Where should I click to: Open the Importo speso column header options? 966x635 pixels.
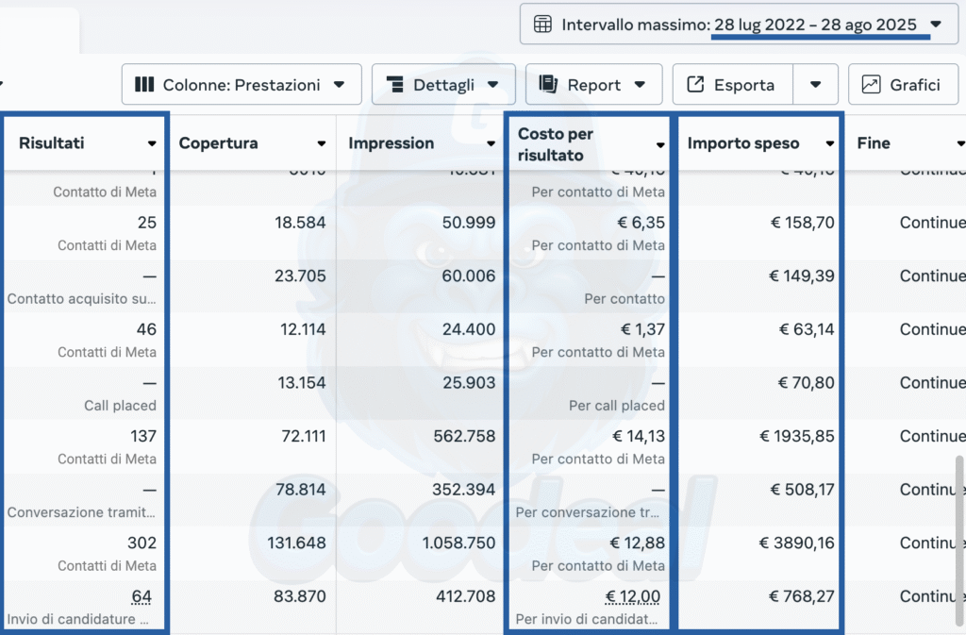(830, 144)
